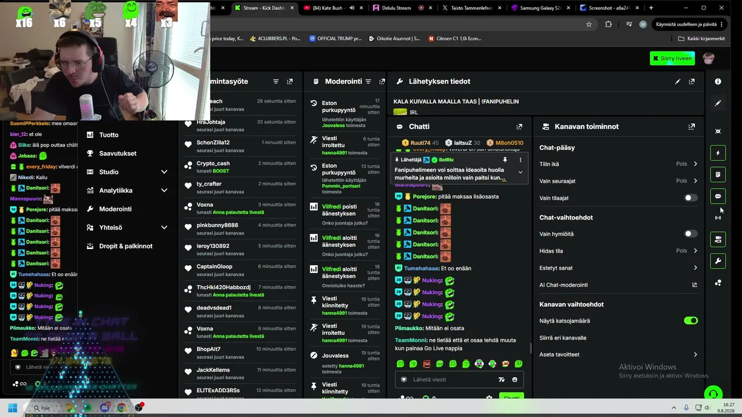
Task: Click Käynnistä uudelleen ja päivitä button
Action: (x=690, y=24)
